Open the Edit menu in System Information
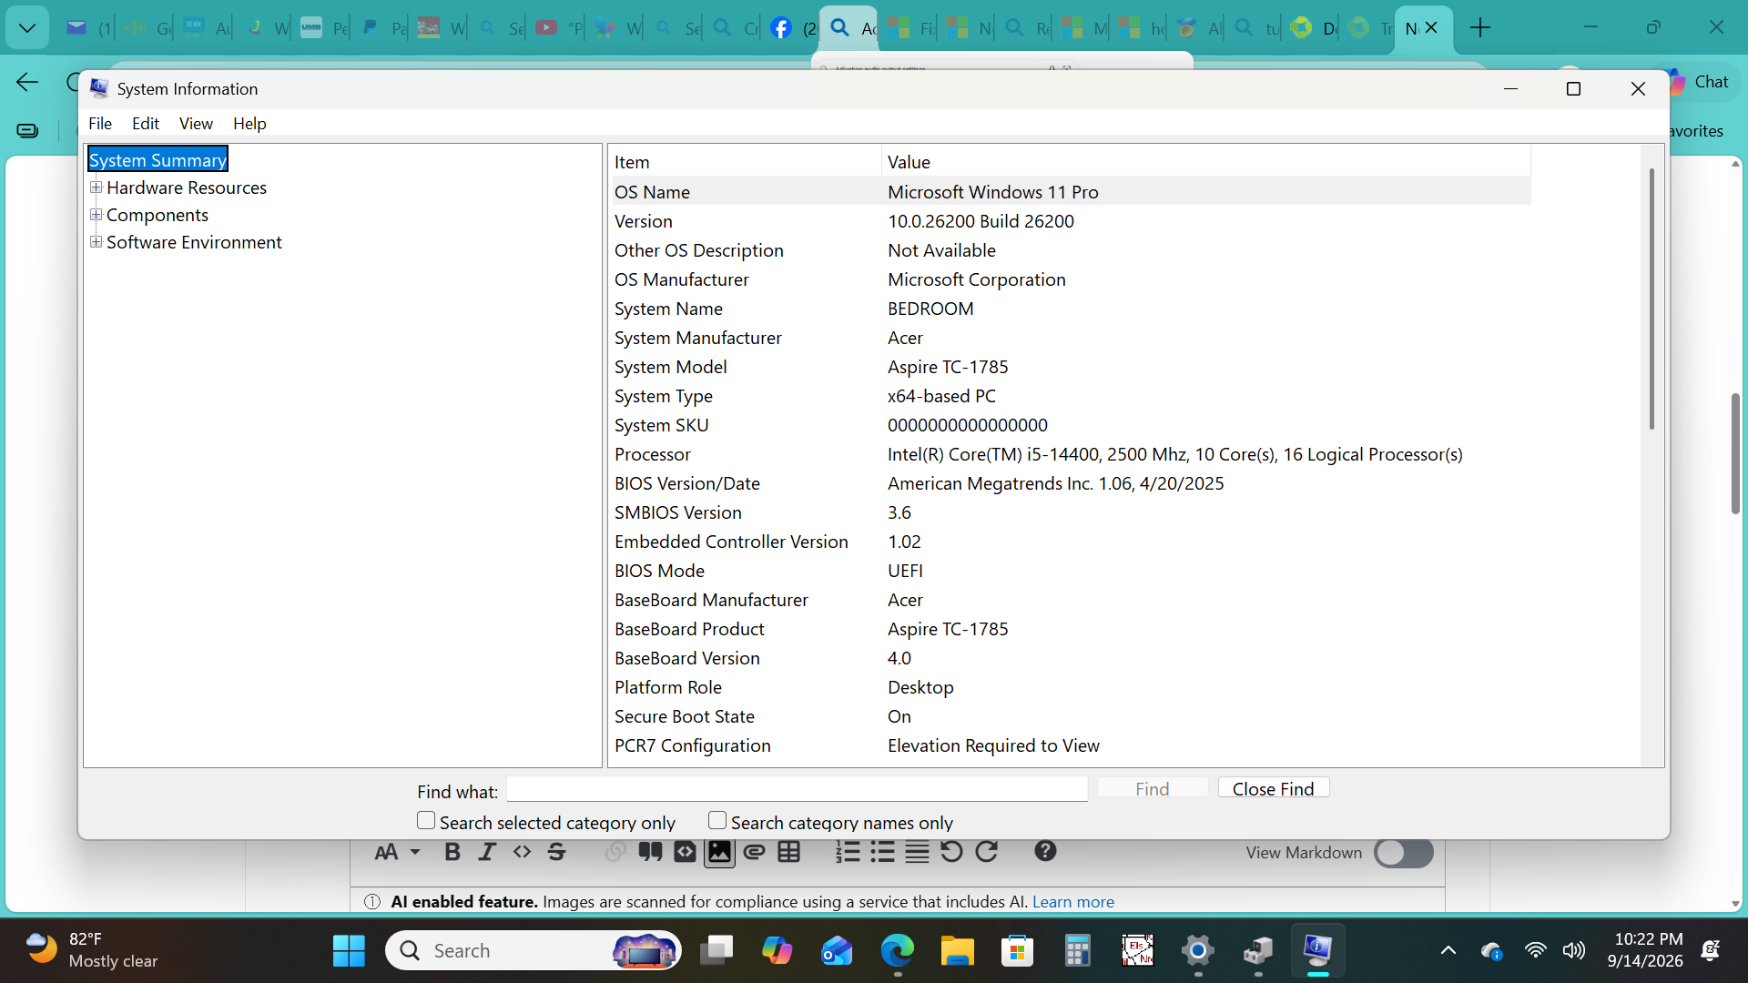The width and height of the screenshot is (1748, 983). (146, 124)
